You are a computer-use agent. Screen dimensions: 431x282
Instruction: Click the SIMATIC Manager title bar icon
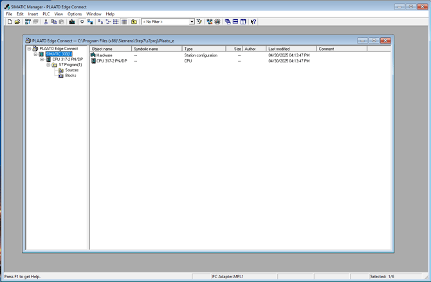[x=7, y=7]
